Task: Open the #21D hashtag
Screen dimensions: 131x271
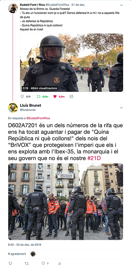Action: (94, 158)
